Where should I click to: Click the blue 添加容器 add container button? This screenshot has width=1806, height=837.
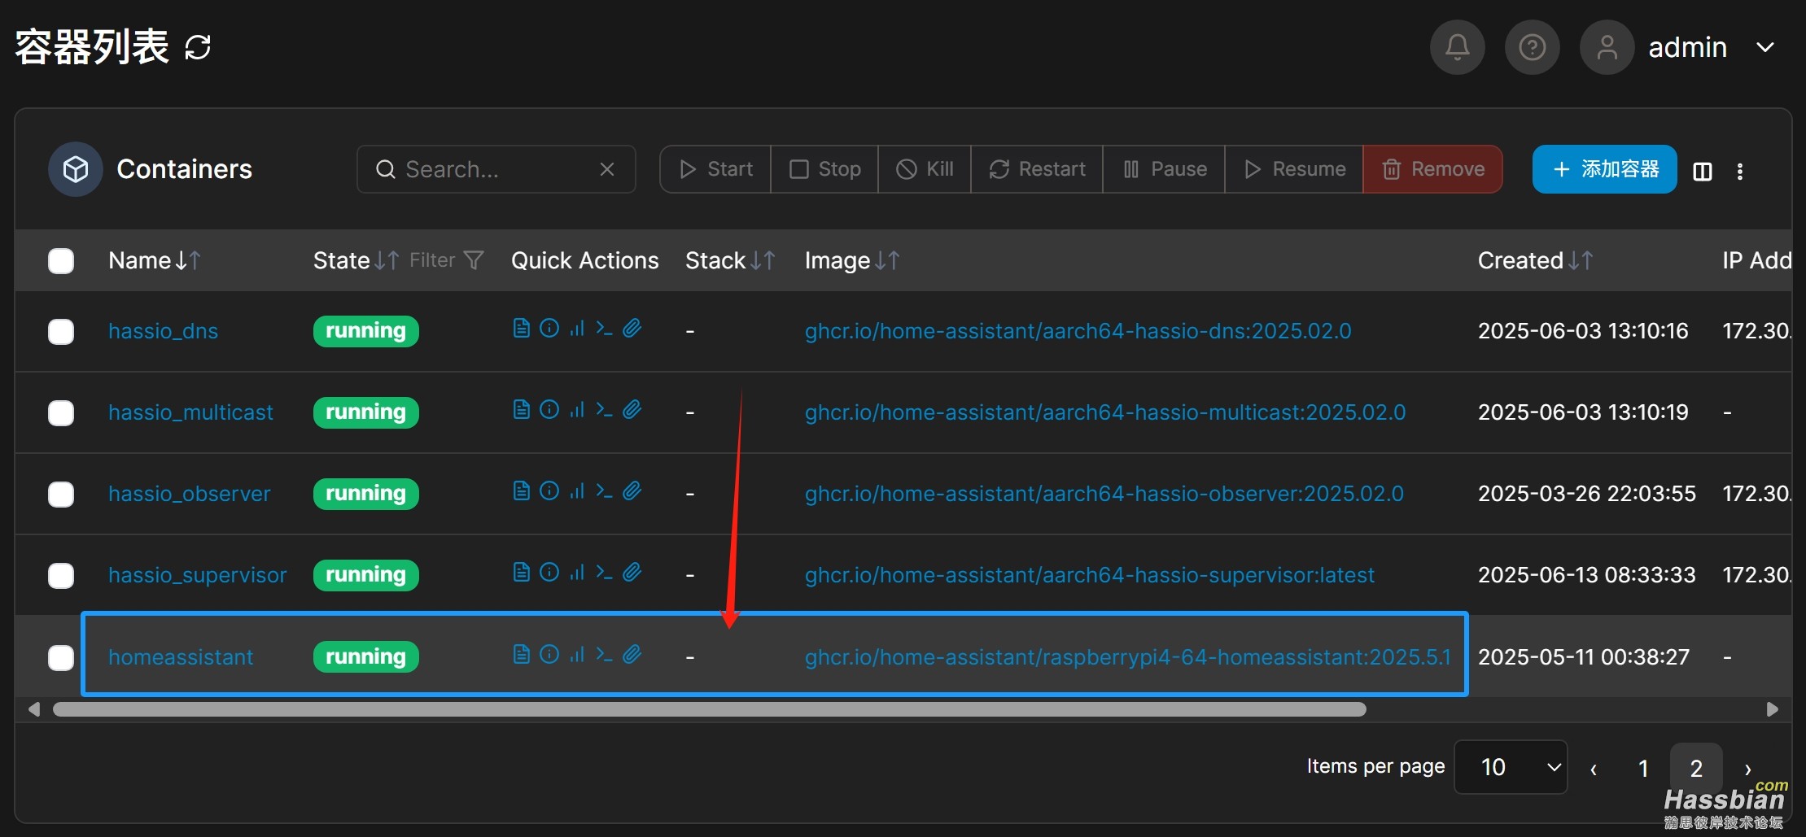pyautogui.click(x=1604, y=169)
